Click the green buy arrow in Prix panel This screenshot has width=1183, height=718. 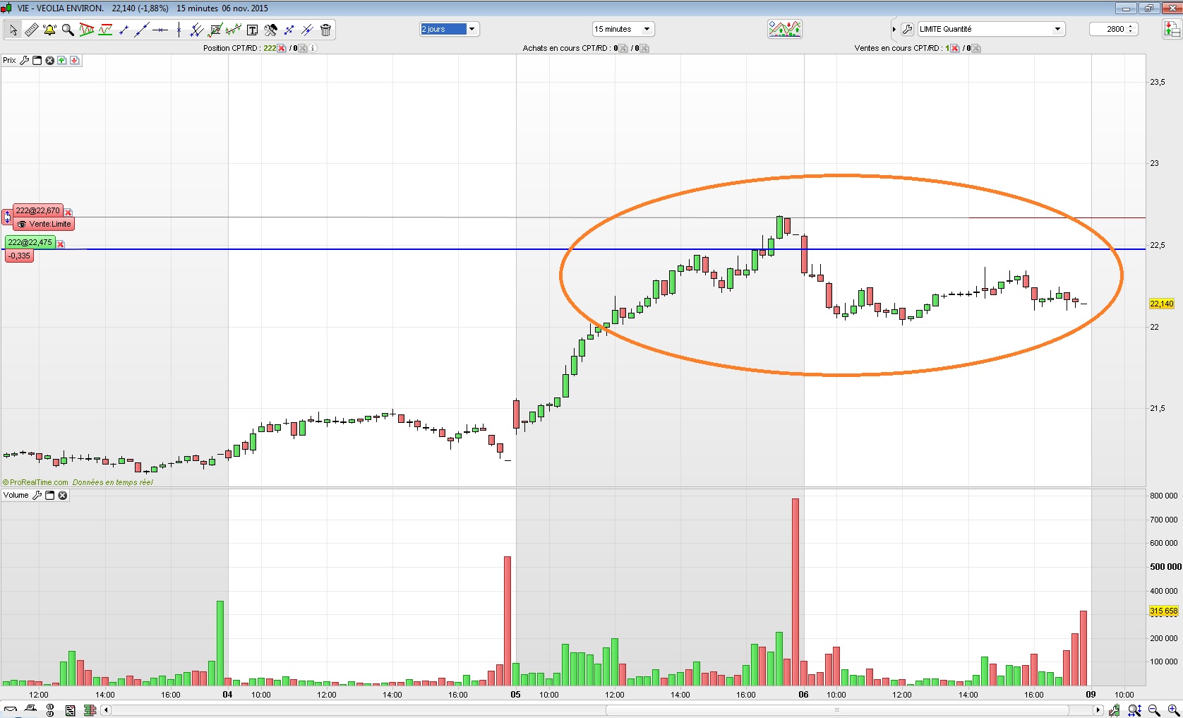click(62, 61)
